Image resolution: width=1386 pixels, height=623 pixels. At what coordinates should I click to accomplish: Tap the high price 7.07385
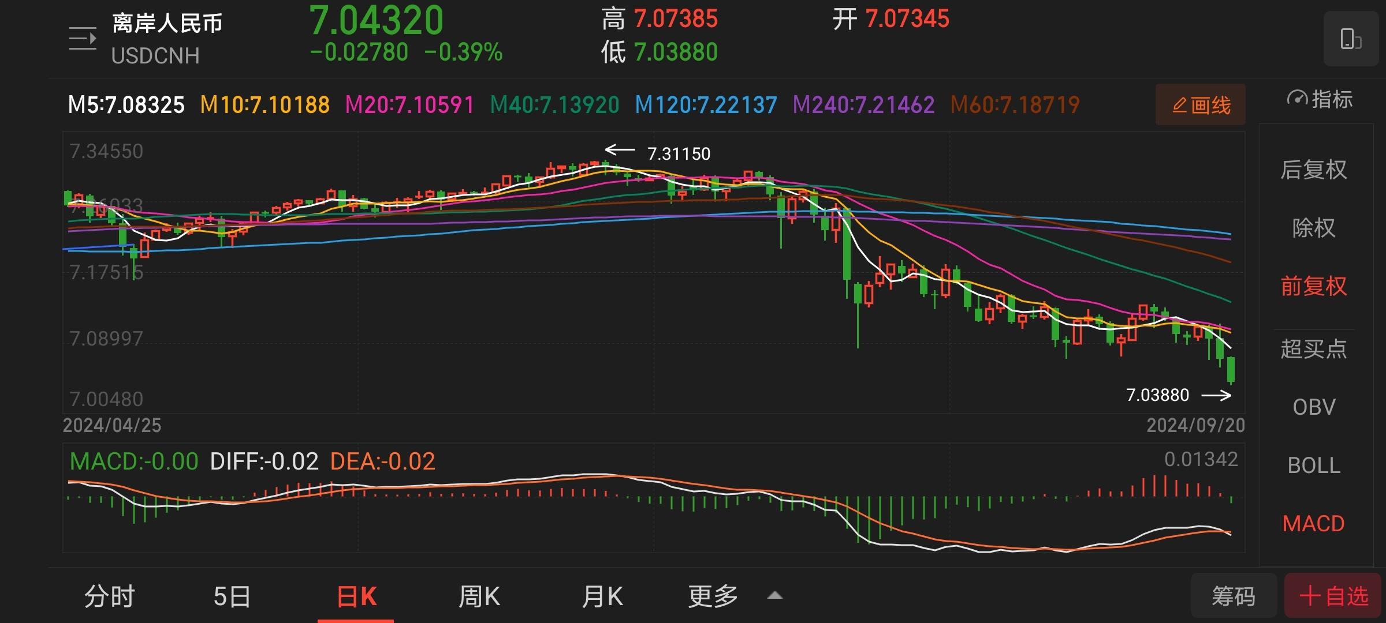click(676, 18)
